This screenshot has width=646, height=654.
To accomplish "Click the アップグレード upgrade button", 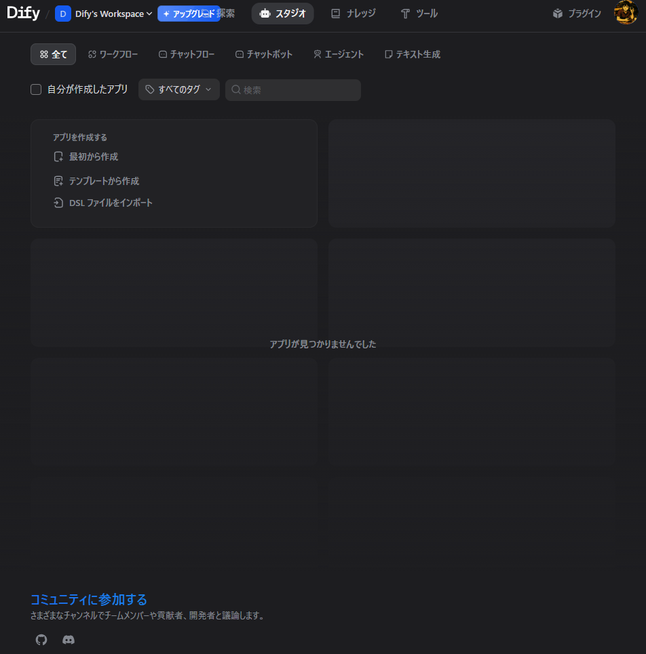I will 189,14.
